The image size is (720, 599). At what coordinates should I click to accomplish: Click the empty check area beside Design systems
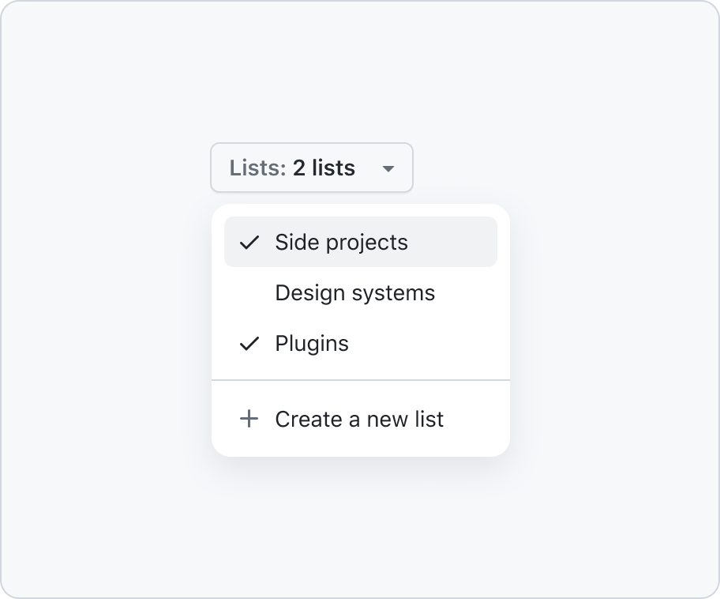249,293
